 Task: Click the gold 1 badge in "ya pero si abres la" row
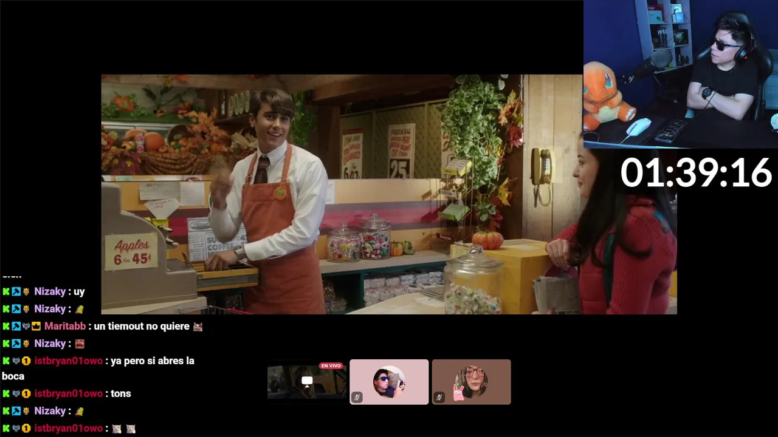click(x=26, y=361)
